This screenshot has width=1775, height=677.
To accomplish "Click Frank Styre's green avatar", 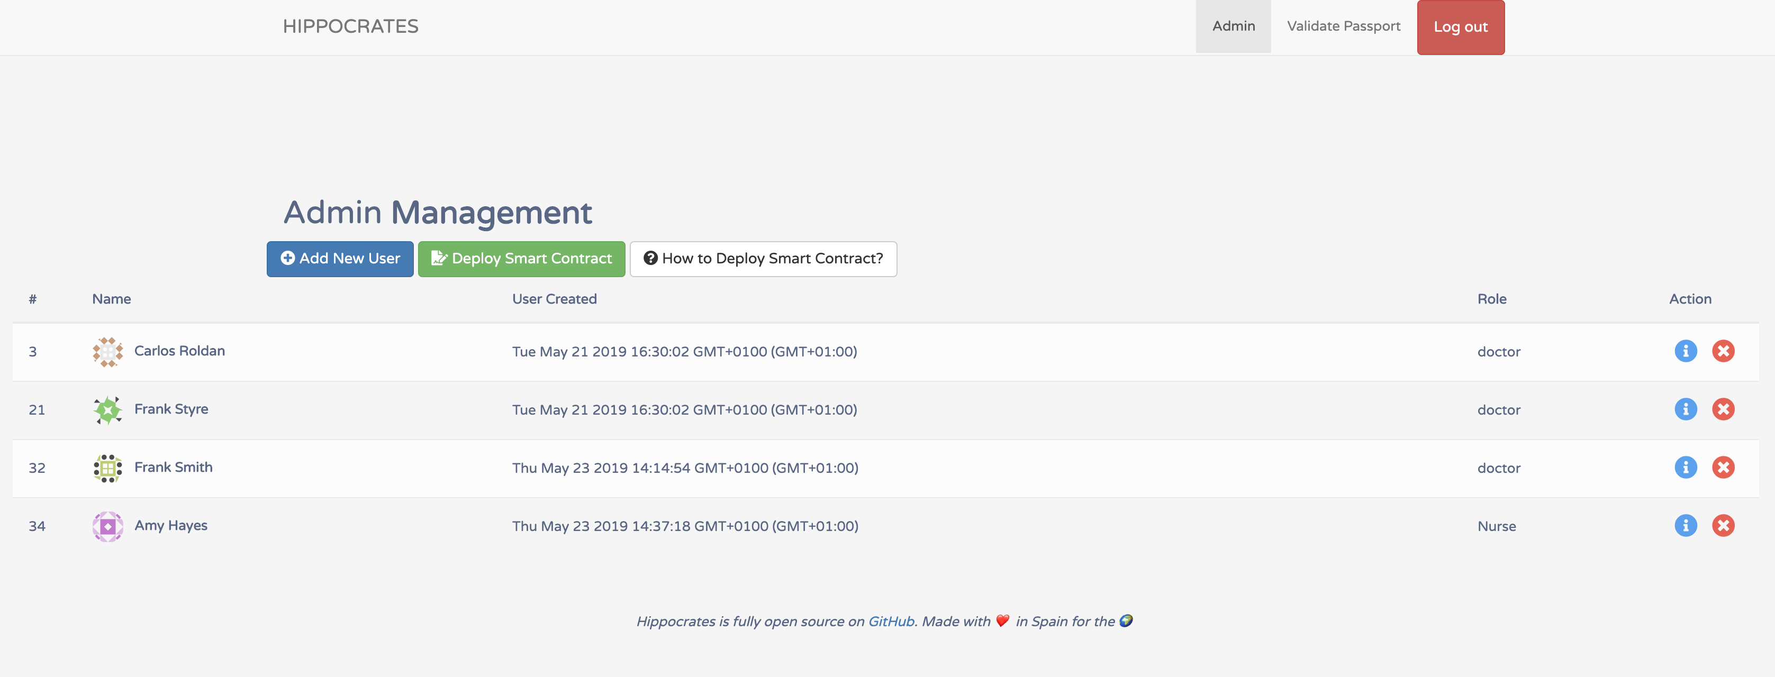I will click(107, 410).
